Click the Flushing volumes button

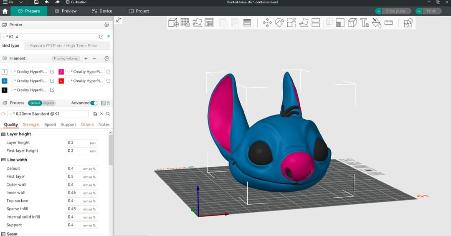coord(66,58)
